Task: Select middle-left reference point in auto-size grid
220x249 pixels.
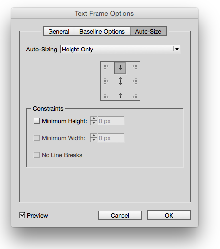Action: (x=106, y=81)
